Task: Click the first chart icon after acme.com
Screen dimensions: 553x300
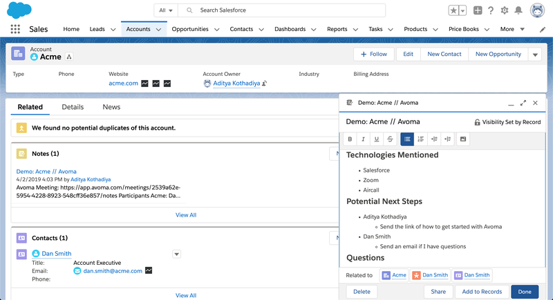Action: pyautogui.click(x=144, y=83)
